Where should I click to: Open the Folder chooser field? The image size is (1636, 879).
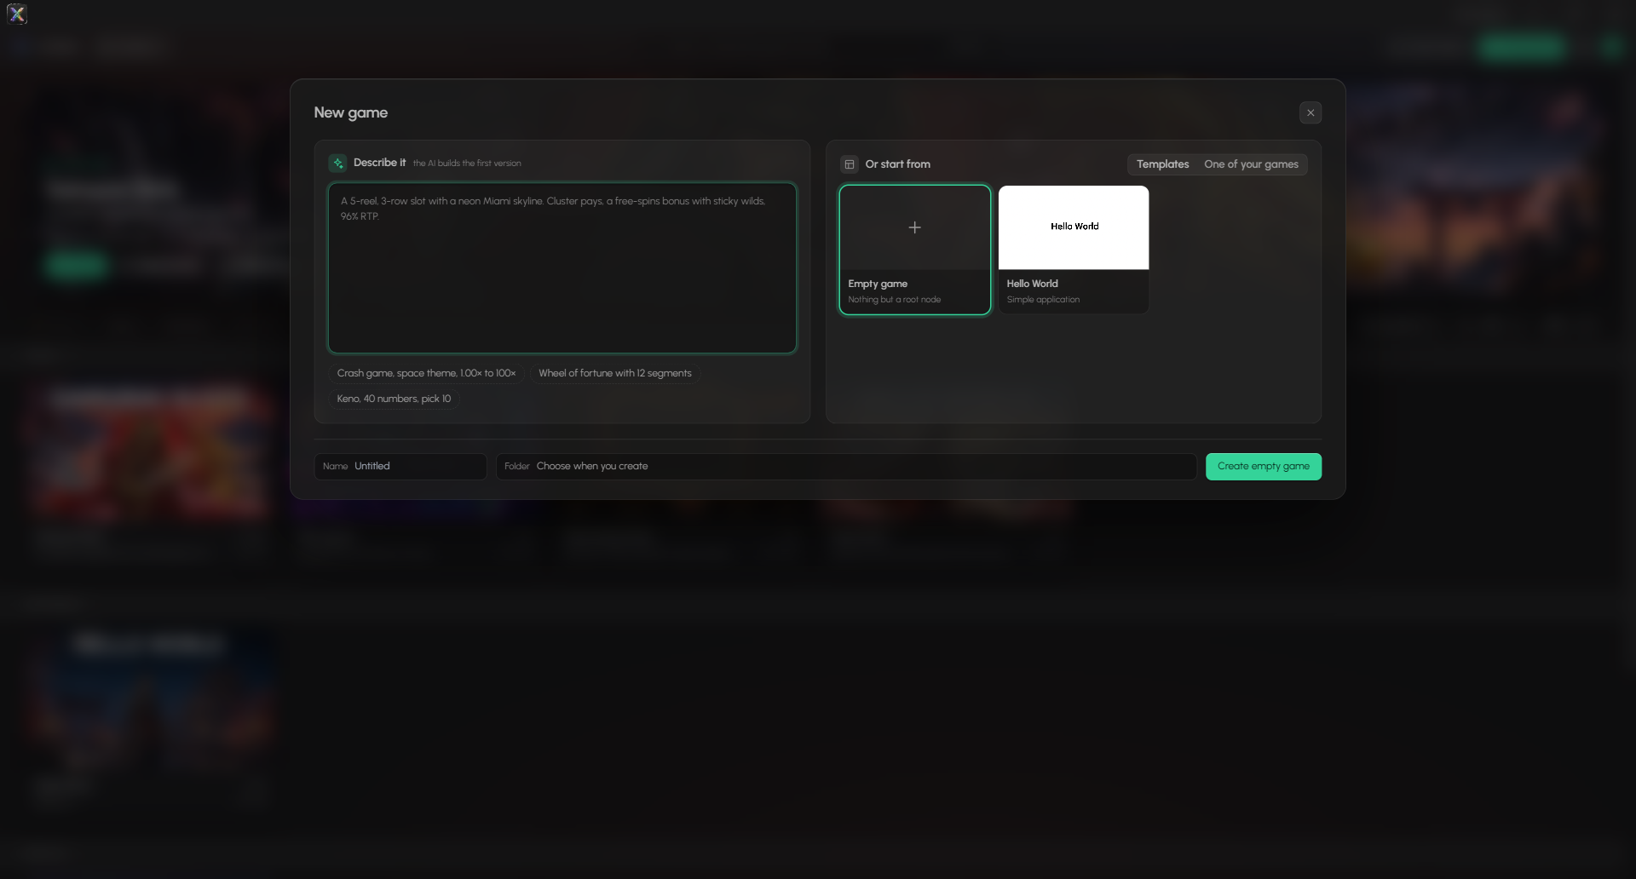tap(846, 466)
